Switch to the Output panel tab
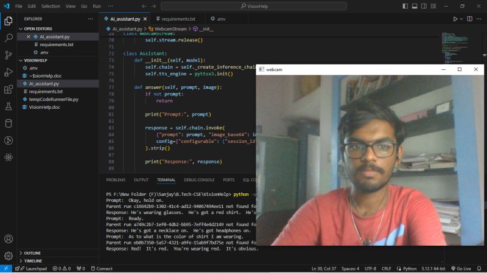 click(x=141, y=180)
